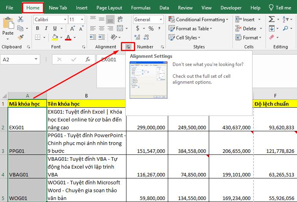The width and height of the screenshot is (297, 202).
Task: Select column B header
Action: point(86,96)
